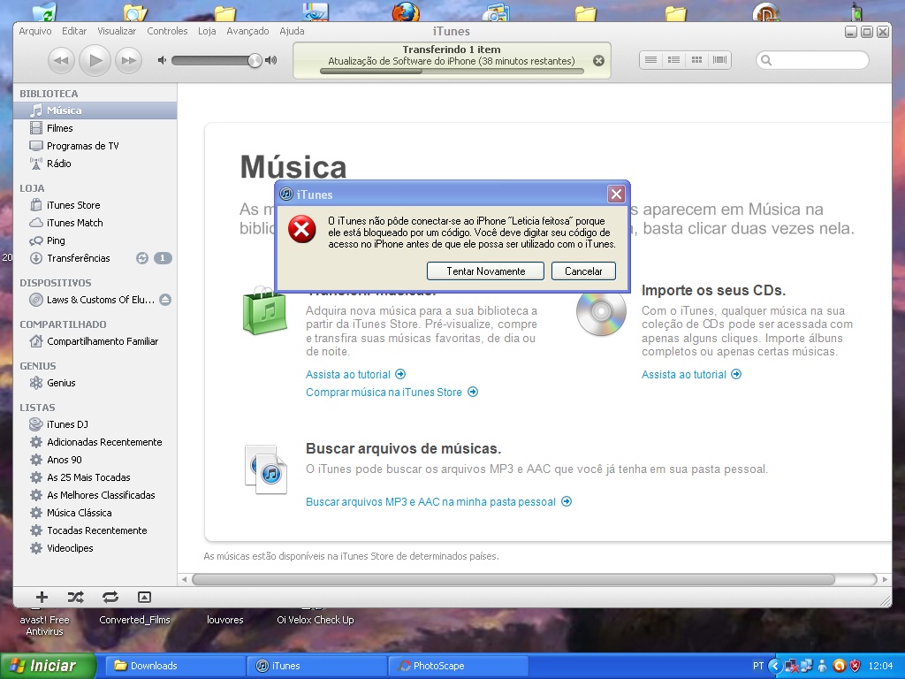
Task: Click the transfer progress bar
Action: click(x=452, y=72)
